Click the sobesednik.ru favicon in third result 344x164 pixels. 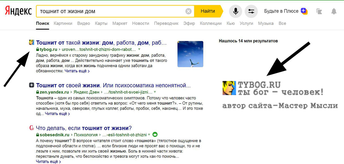click(32, 128)
